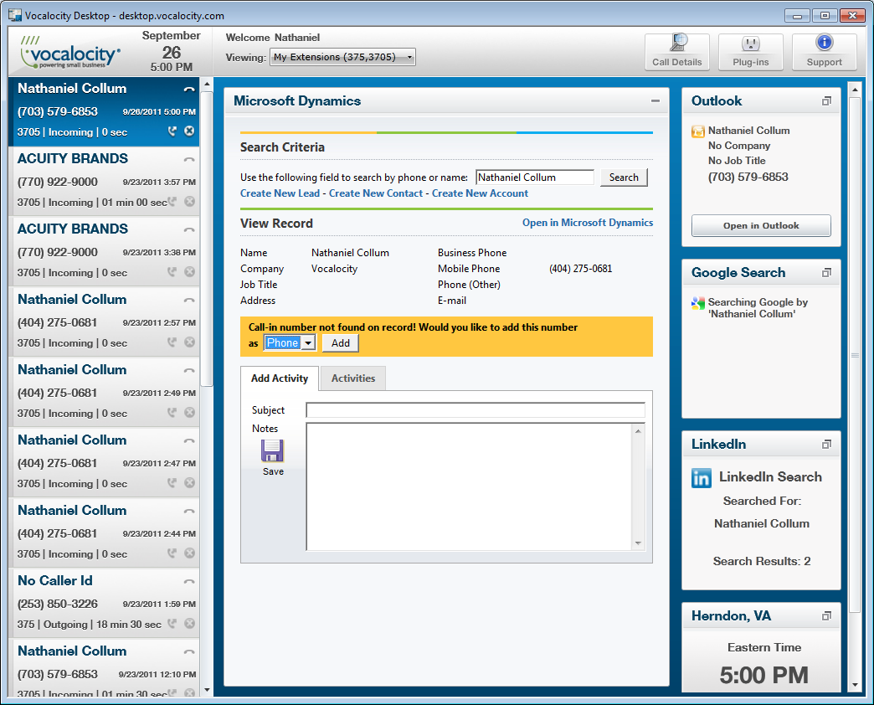Open the Plug-ins button
Screen dimensions: 874x705
(750, 52)
